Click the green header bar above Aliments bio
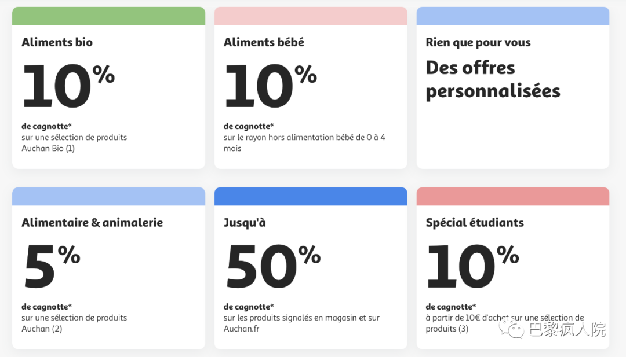This screenshot has height=357, width=626. pos(108,16)
